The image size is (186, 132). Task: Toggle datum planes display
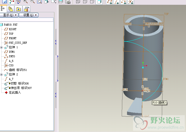tap(109, 2)
